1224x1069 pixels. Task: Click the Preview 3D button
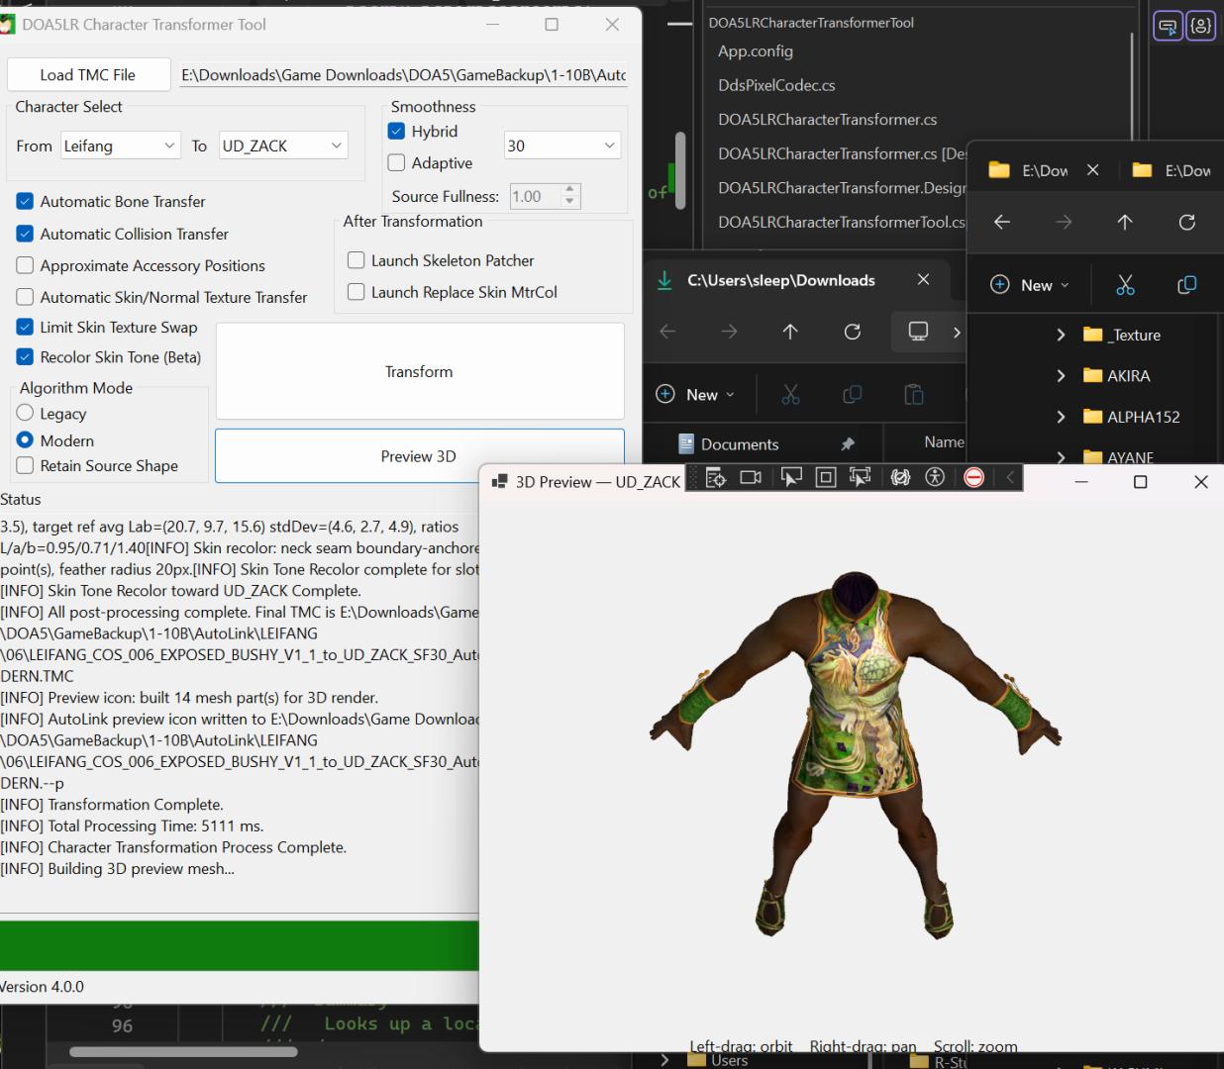click(x=420, y=456)
